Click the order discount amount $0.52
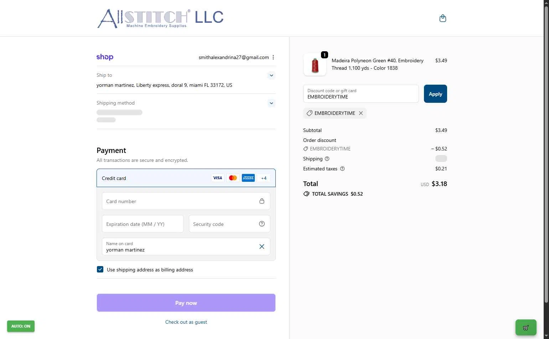 [439, 149]
